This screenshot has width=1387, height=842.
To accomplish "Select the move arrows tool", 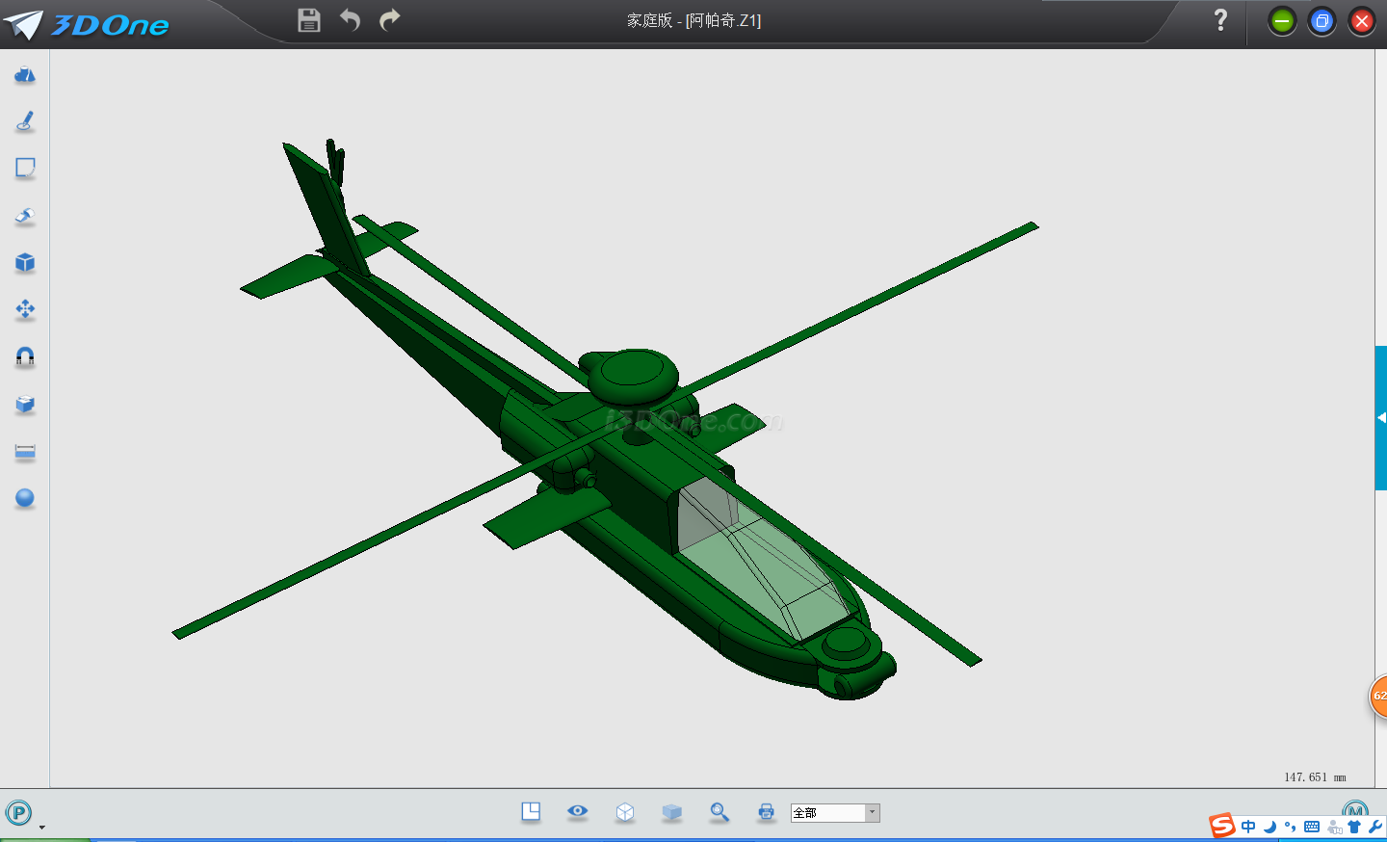I will (25, 309).
